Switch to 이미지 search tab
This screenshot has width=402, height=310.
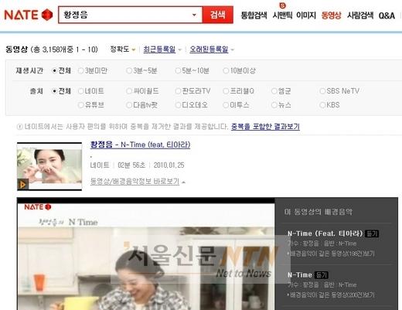pos(306,15)
